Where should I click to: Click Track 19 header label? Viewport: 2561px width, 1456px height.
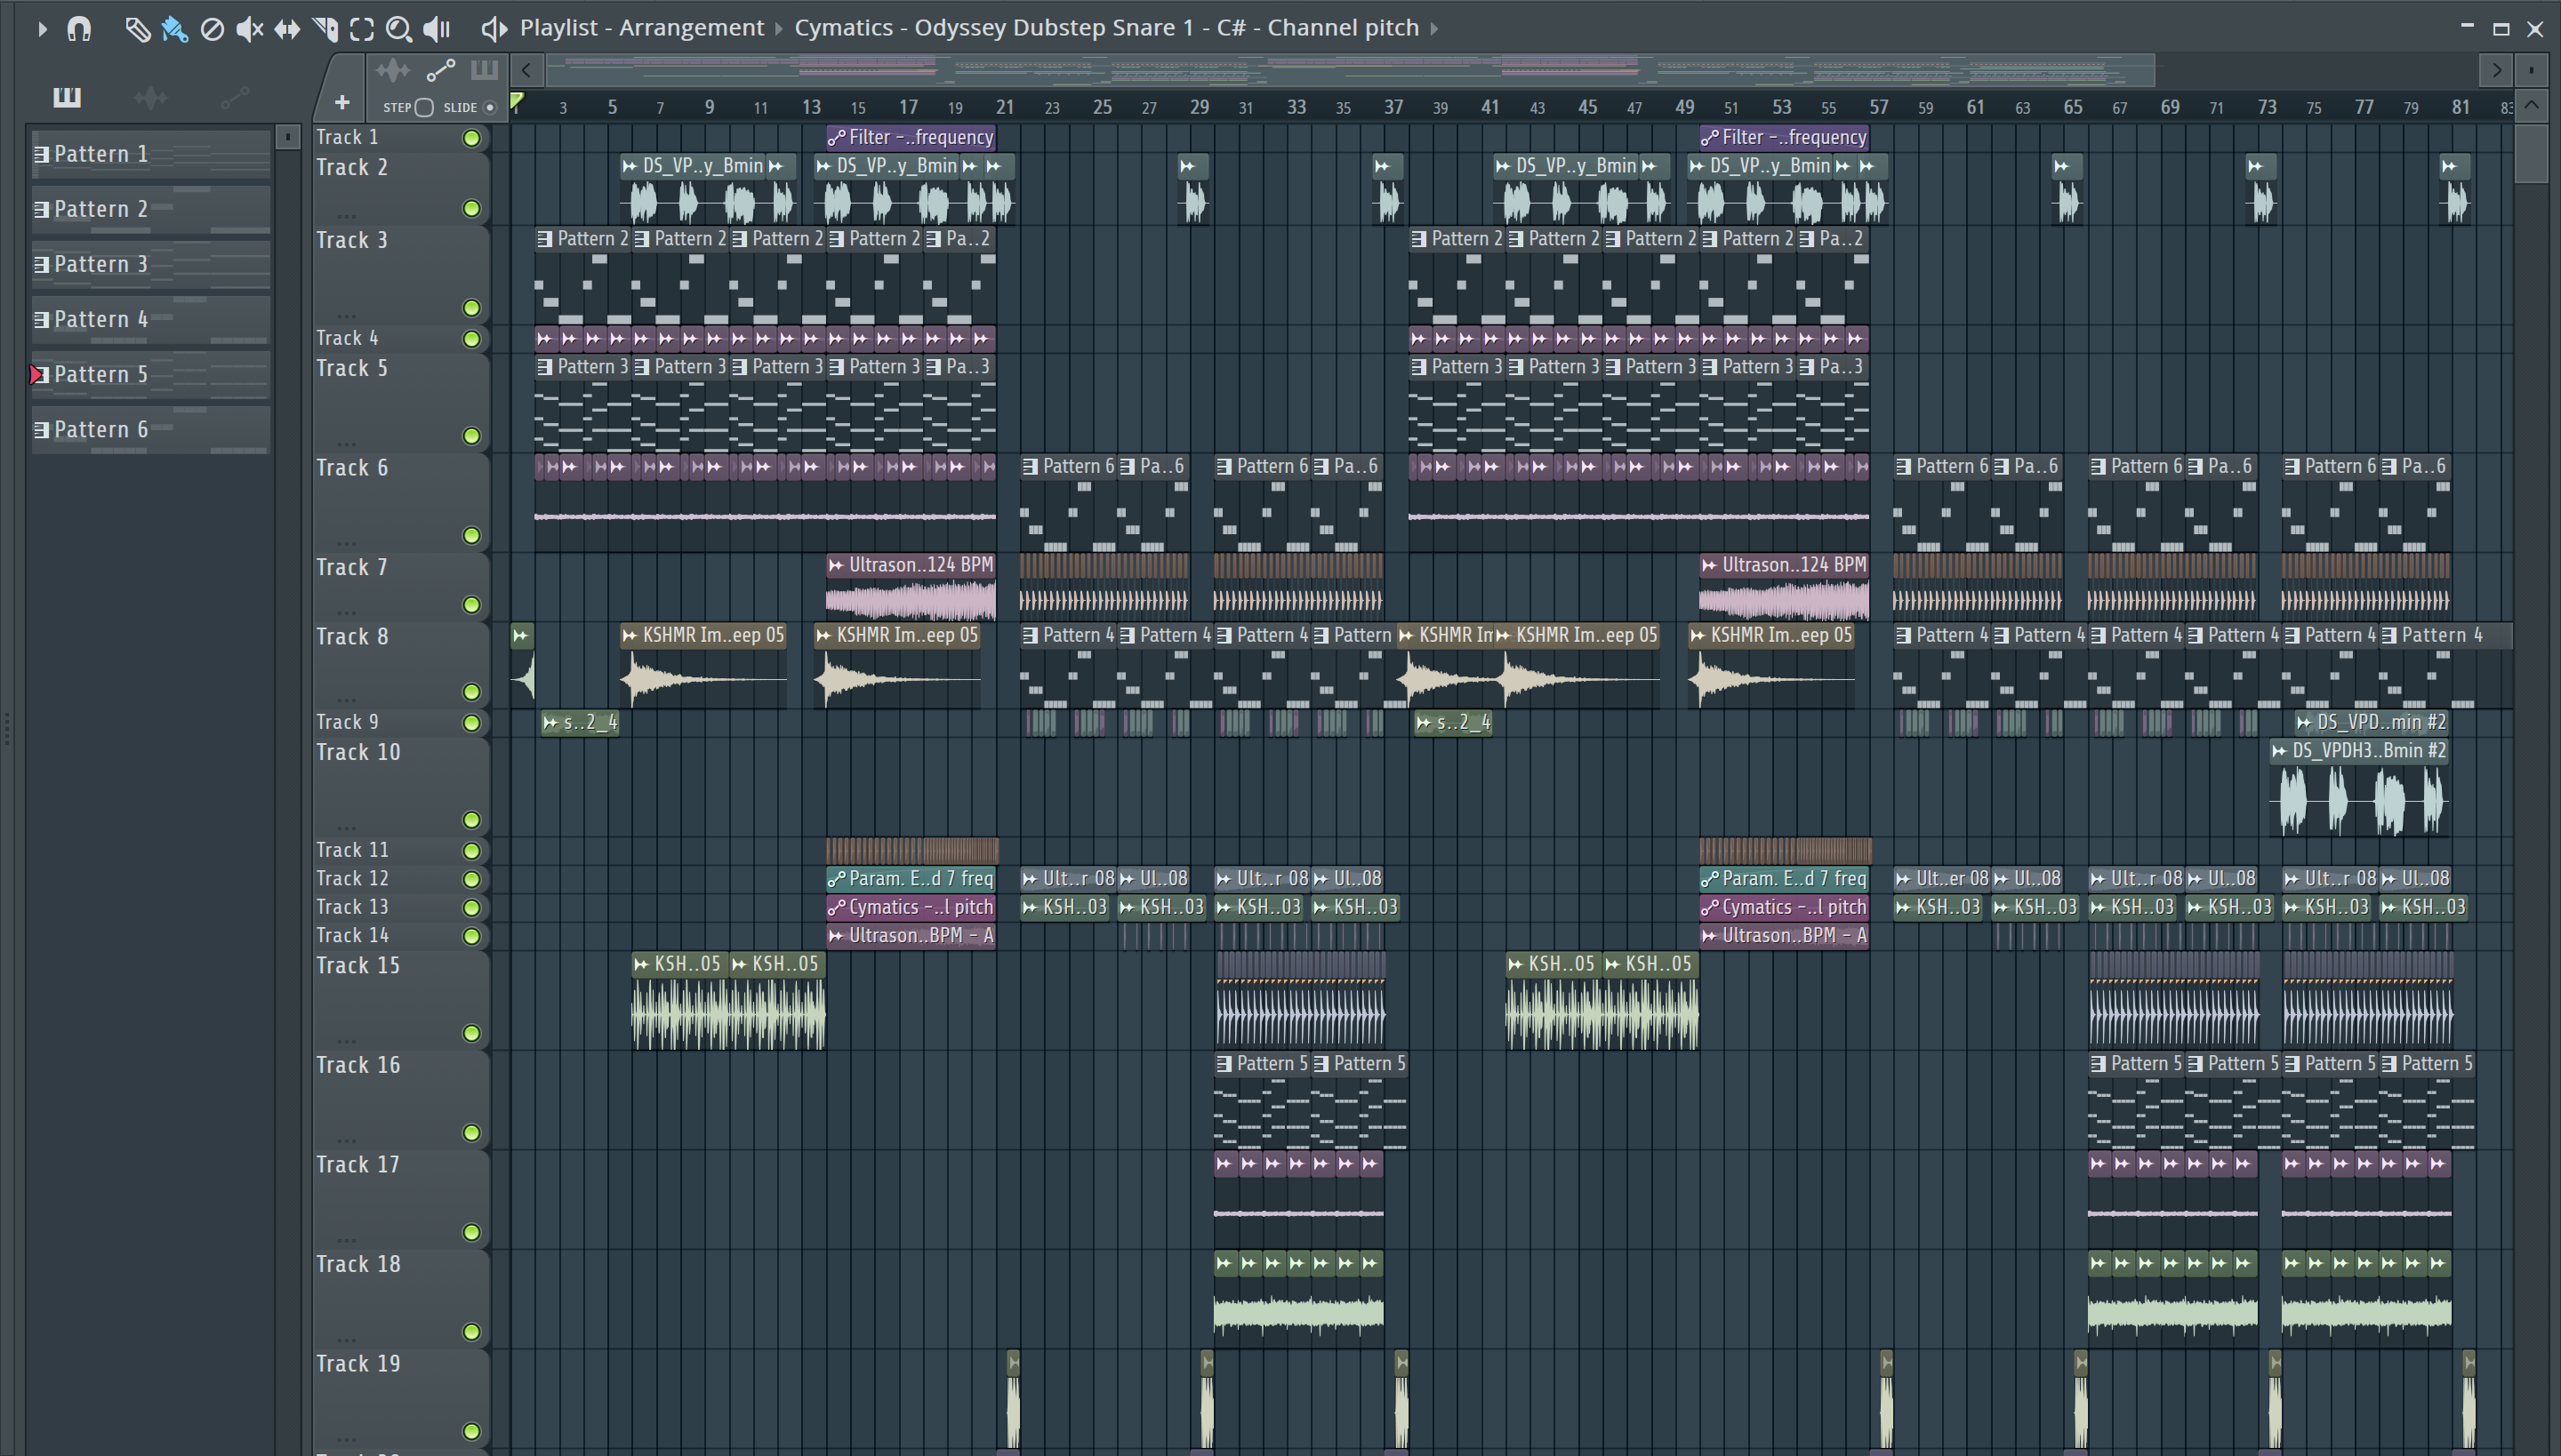coord(358,1364)
